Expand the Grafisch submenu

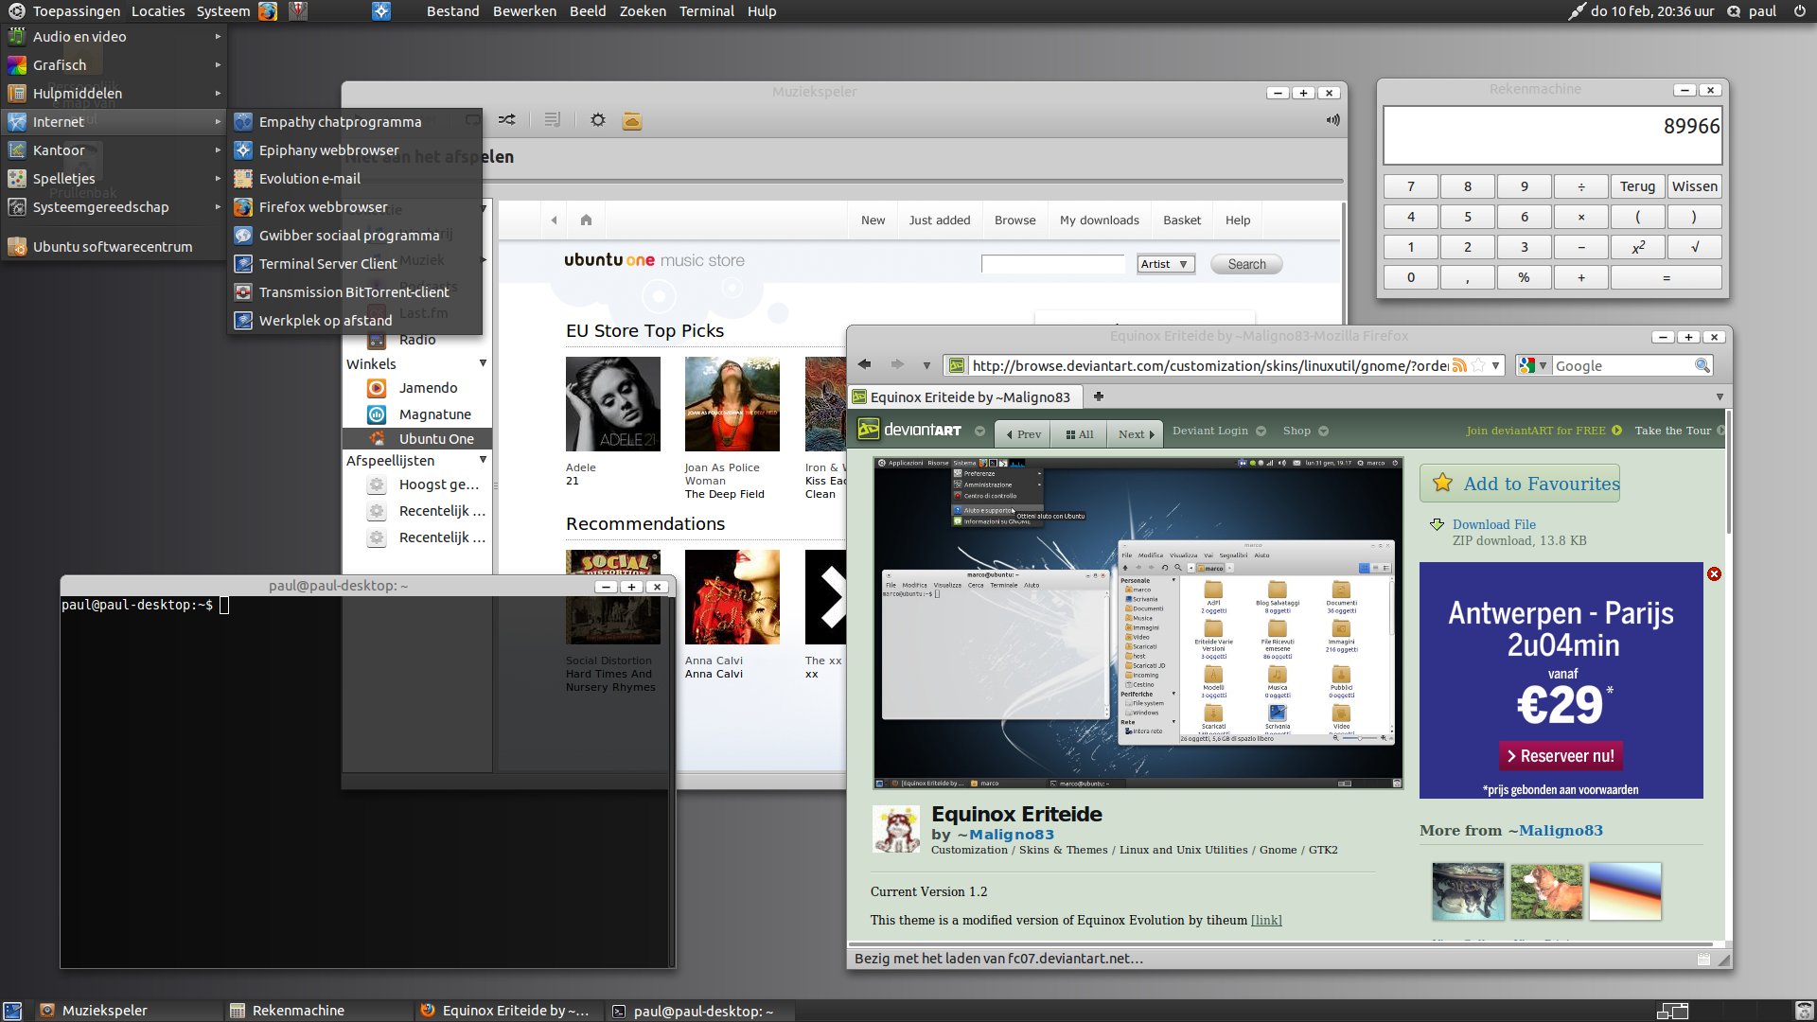(x=114, y=64)
